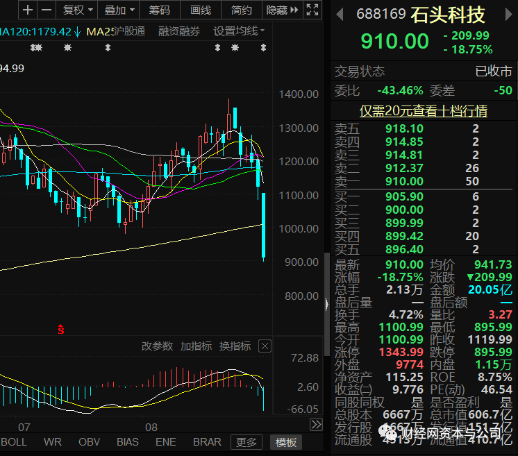Screen dimensions: 518x456
Task: Click the panel collapse handle arrow
Action: [327, 304]
